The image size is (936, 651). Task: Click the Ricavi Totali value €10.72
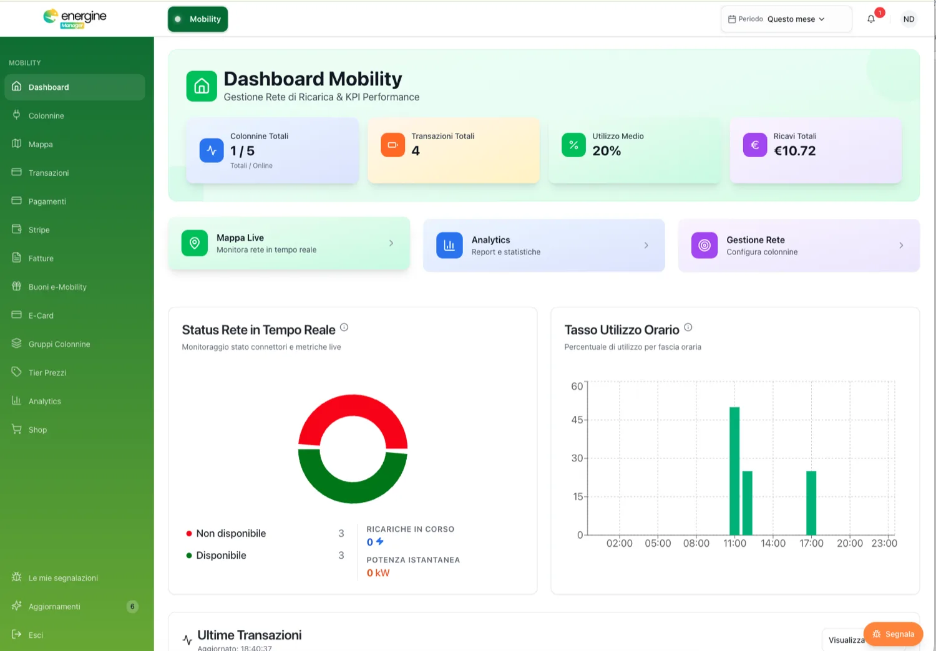[x=794, y=151]
